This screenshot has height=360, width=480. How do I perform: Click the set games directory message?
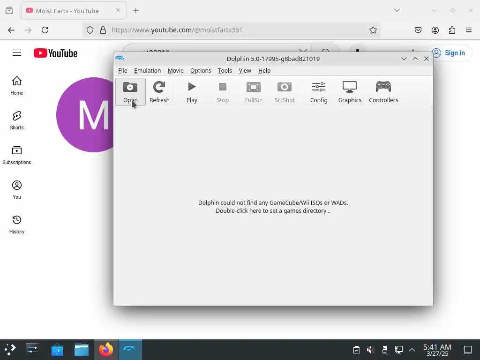273,207
